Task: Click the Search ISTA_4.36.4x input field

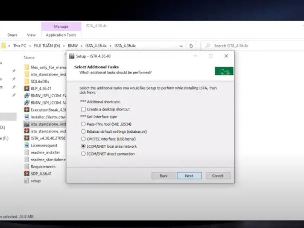Action: [251, 46]
